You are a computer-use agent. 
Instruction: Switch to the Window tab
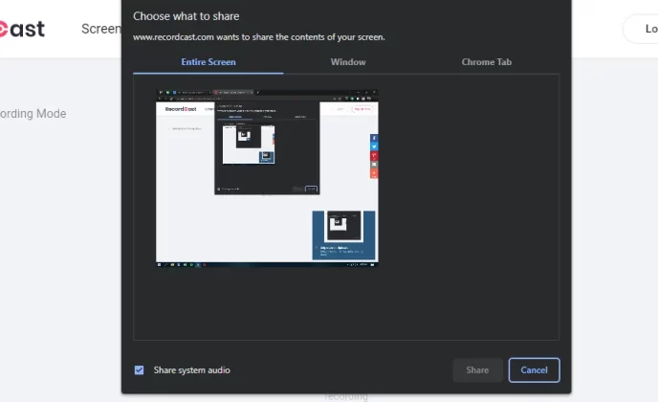pyautogui.click(x=348, y=62)
